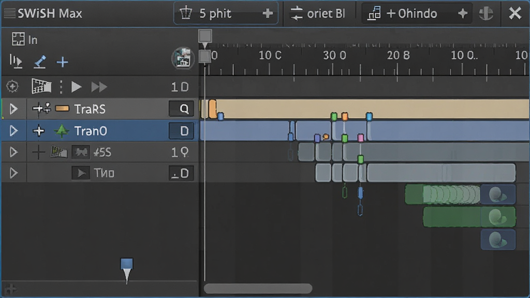
Task: Select the green striped clip block
Action: (443, 195)
